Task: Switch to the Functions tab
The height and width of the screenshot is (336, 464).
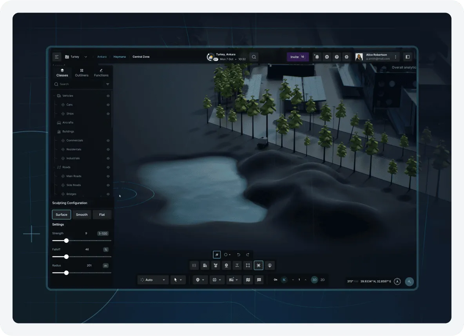Action: (101, 73)
